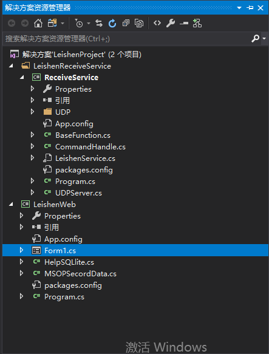Collapse the LeishenWeb project

(x=11, y=205)
